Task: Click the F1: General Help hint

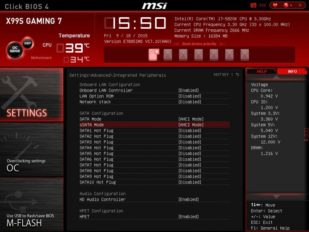Action: pos(270,228)
